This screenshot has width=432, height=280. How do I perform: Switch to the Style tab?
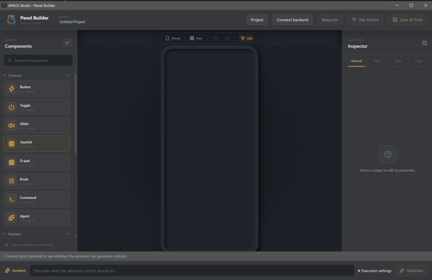[x=377, y=61]
